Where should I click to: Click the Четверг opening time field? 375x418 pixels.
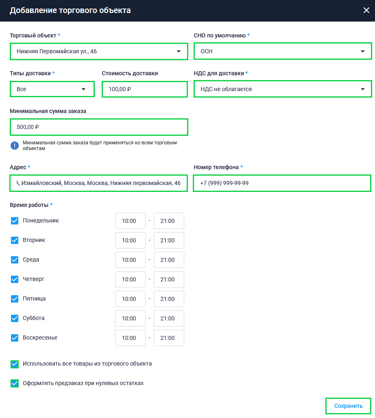(130, 279)
